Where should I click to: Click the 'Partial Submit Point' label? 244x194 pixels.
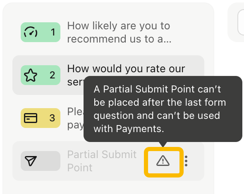pos(102,161)
